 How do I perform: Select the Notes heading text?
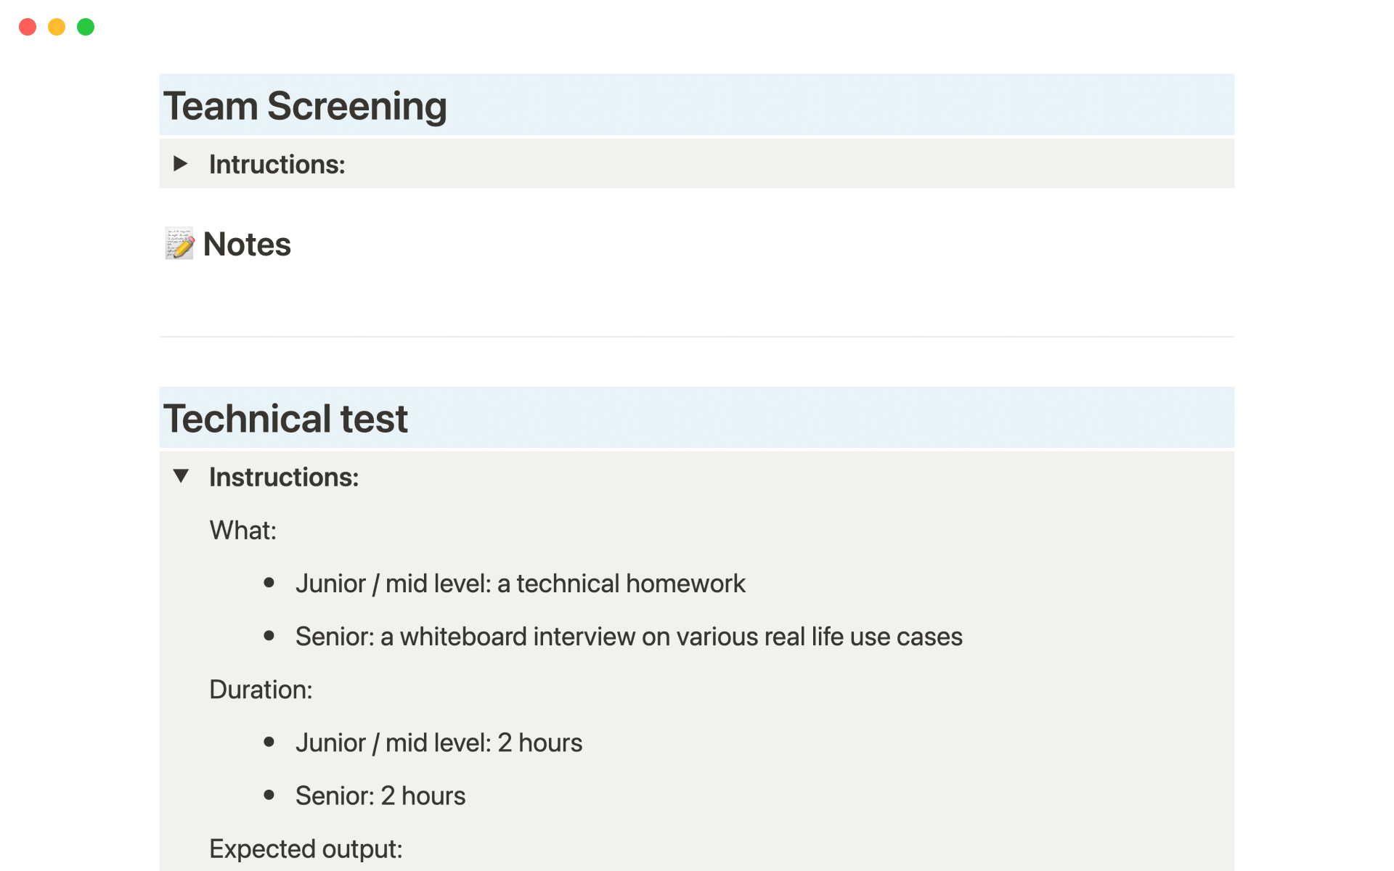point(247,245)
